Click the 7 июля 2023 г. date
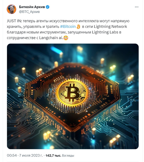Screen dimensions: 144x162 [x=31, y=155]
